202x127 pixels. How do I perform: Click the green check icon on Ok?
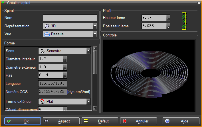pyautogui.click(x=9, y=121)
